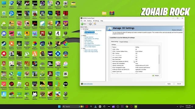Image resolution: width=195 pixels, height=109 pixels.
Task: Open View HDCP status task
Action: (x=89, y=42)
